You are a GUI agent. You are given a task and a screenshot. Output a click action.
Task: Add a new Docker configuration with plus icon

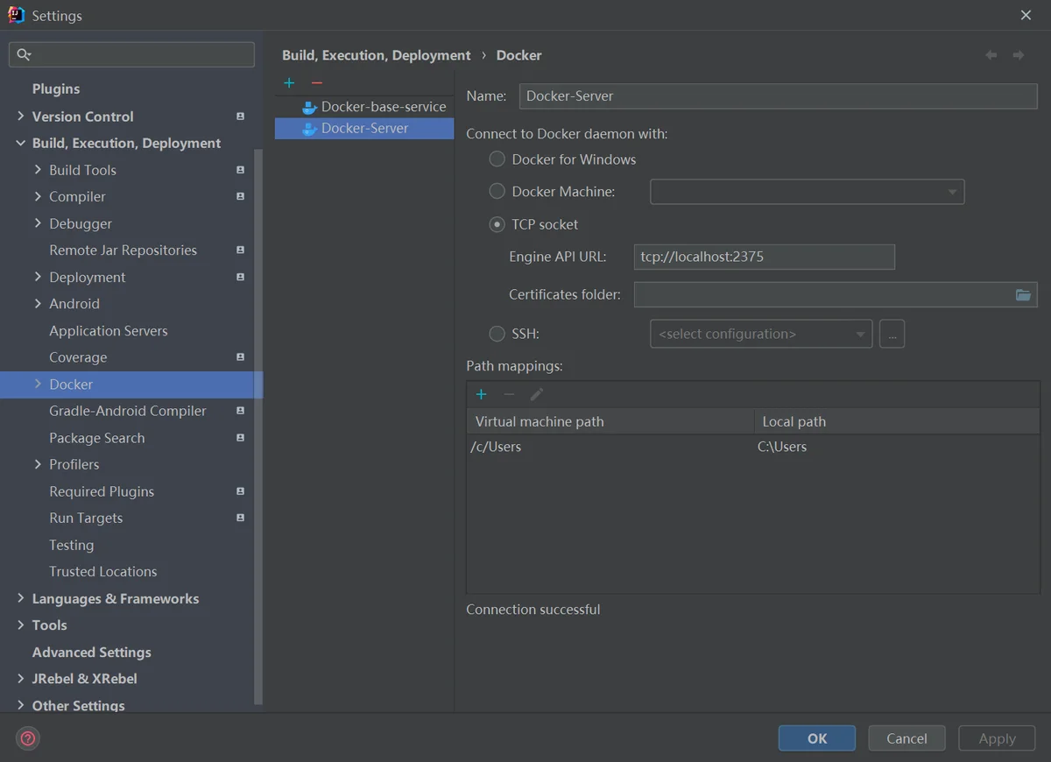point(289,83)
